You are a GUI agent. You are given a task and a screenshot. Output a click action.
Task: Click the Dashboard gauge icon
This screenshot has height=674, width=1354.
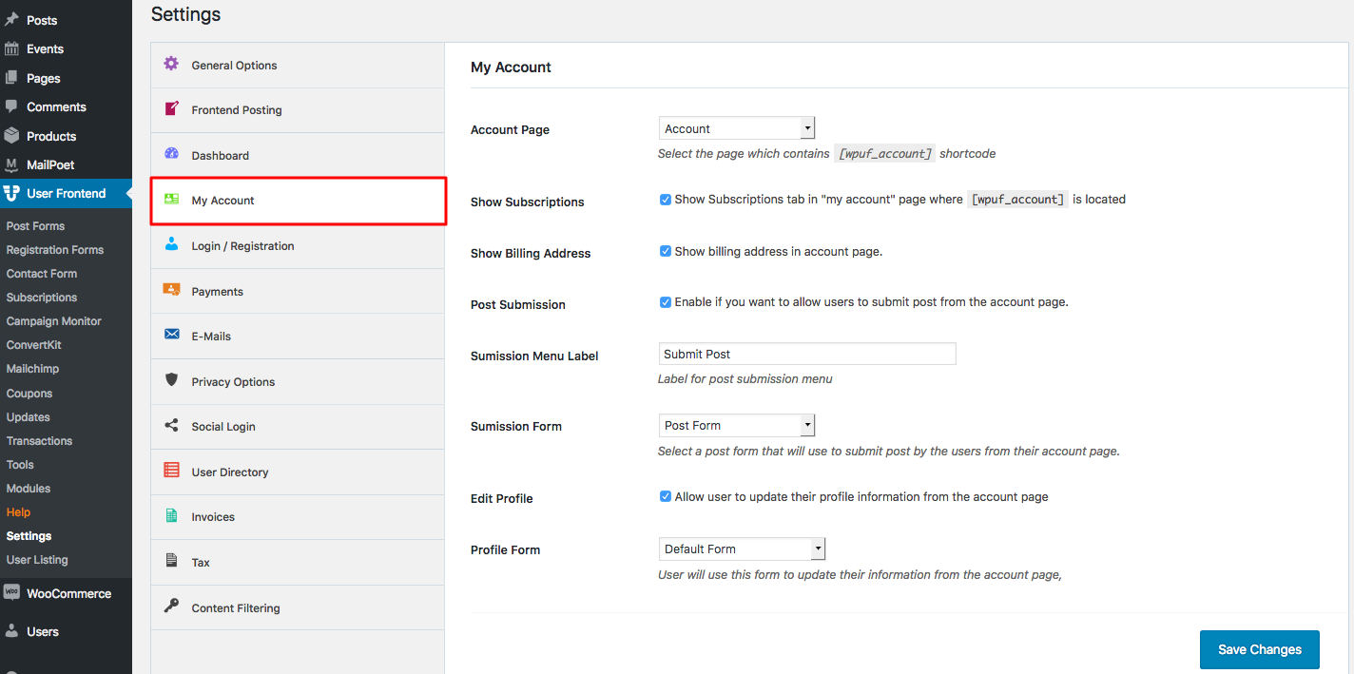pos(171,154)
